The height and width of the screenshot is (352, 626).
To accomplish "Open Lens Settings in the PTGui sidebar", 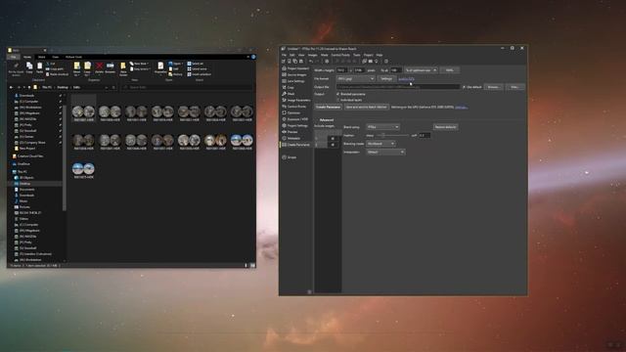I will tap(293, 81).
